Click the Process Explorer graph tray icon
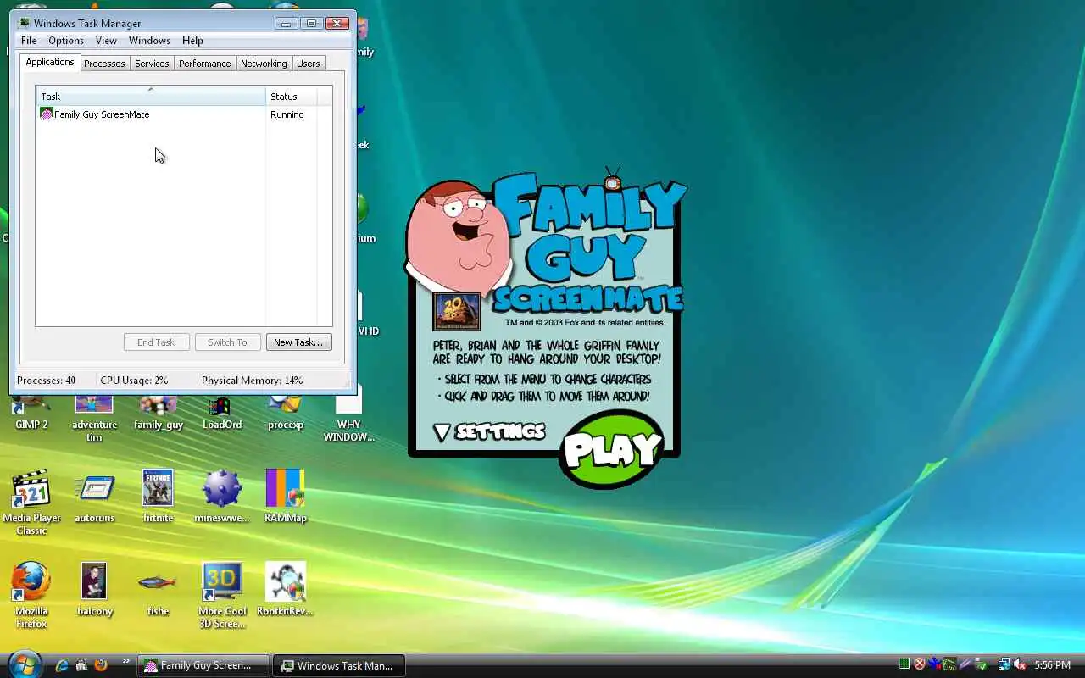Screen dimensions: 1085x678 point(950,664)
